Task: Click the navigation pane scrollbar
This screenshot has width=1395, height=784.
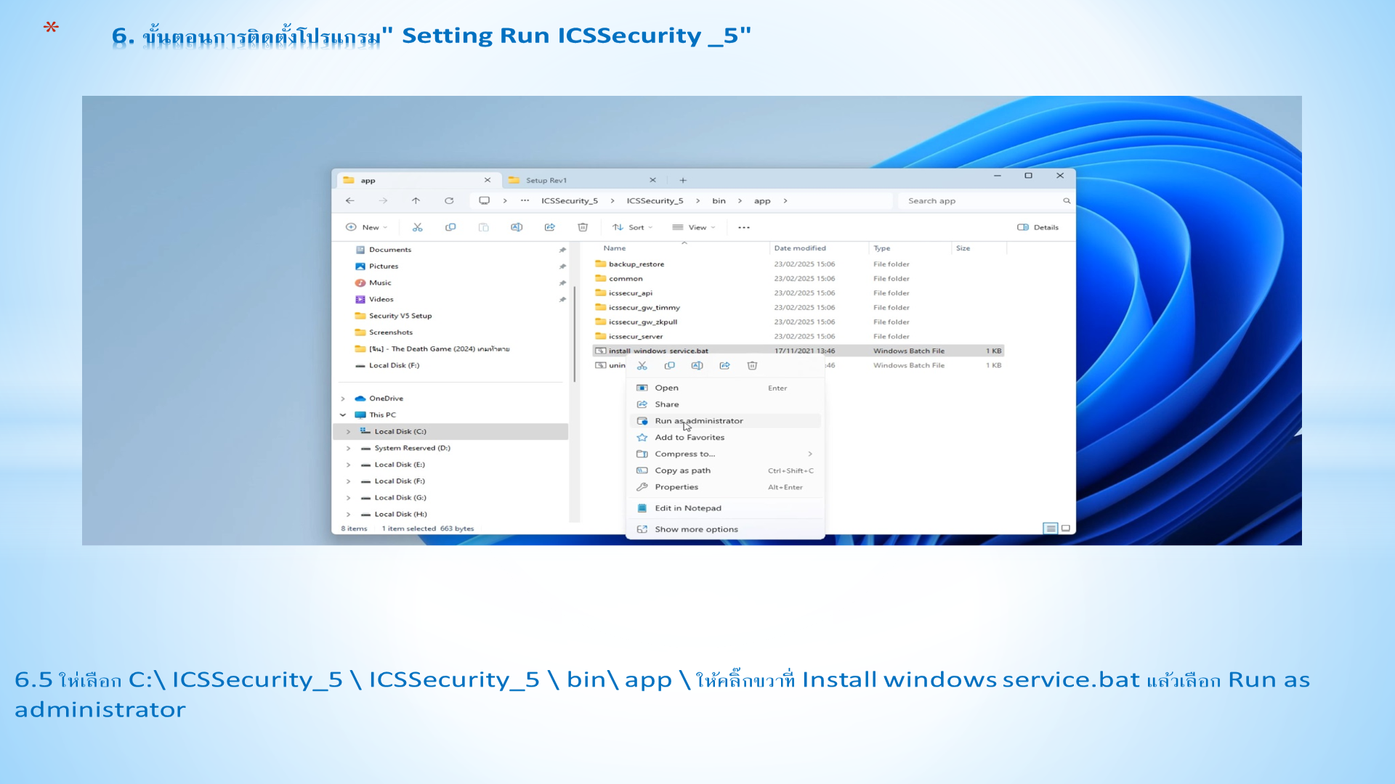Action: click(x=574, y=334)
